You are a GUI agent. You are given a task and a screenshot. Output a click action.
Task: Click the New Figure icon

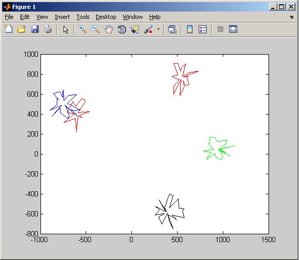pos(8,29)
